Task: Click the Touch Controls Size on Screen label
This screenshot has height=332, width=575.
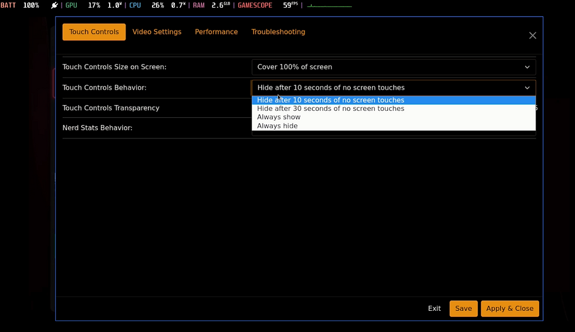Action: pyautogui.click(x=114, y=67)
